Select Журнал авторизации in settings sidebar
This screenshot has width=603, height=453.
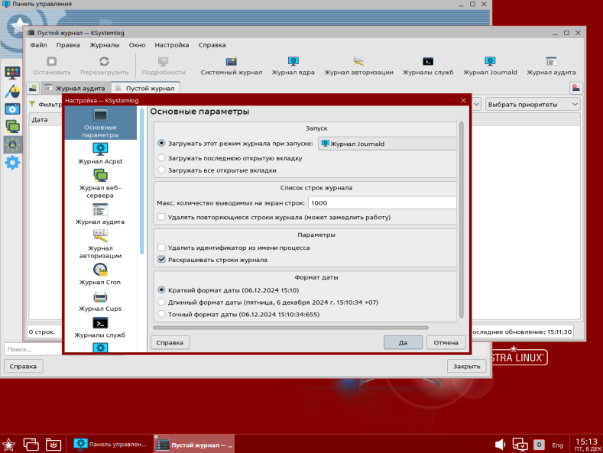[100, 244]
